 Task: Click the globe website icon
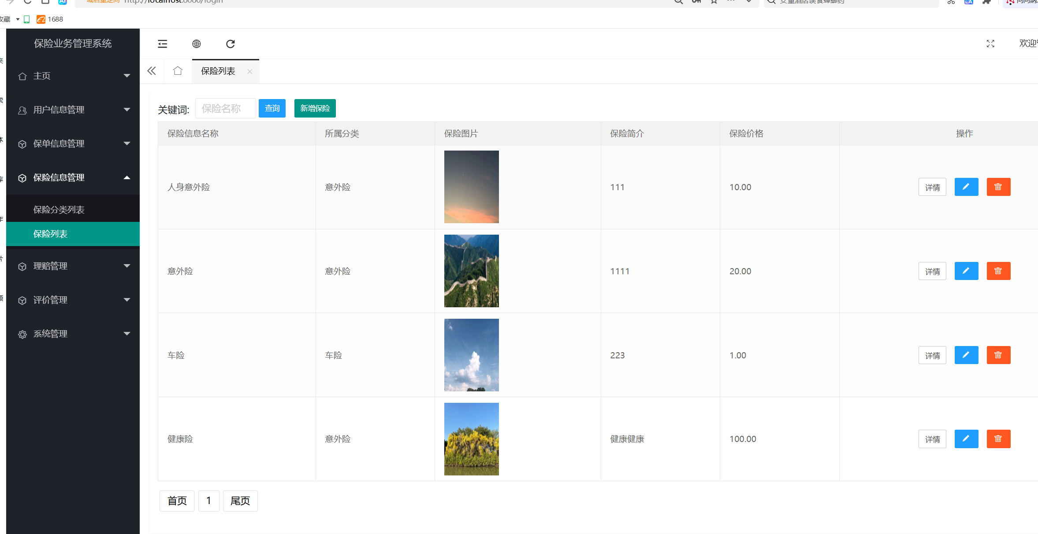click(x=197, y=44)
